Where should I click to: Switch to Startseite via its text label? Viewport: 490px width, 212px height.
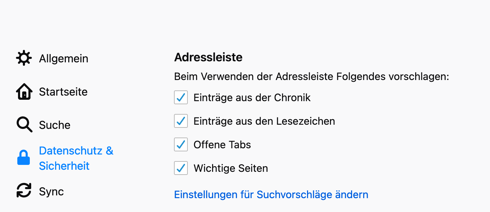click(63, 92)
